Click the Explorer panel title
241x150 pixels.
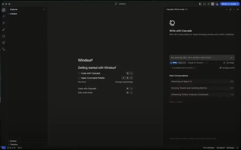(x=14, y=10)
